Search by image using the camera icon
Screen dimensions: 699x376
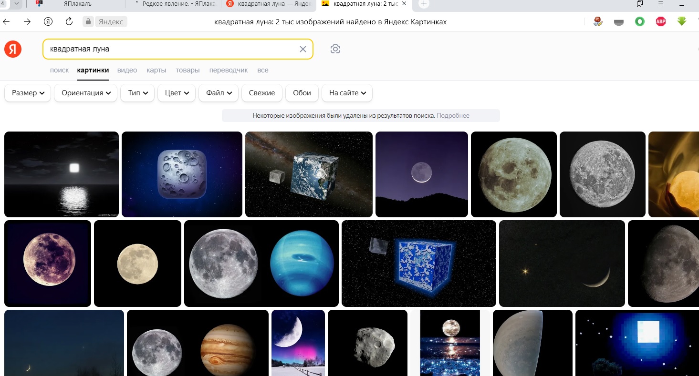point(335,49)
